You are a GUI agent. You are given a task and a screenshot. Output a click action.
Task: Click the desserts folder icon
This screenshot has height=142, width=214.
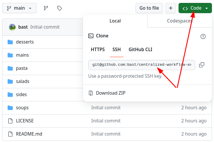click(11, 42)
